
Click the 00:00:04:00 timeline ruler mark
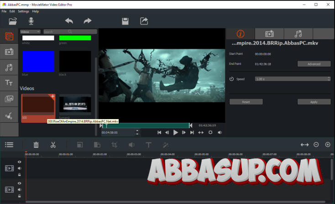click(x=167, y=154)
